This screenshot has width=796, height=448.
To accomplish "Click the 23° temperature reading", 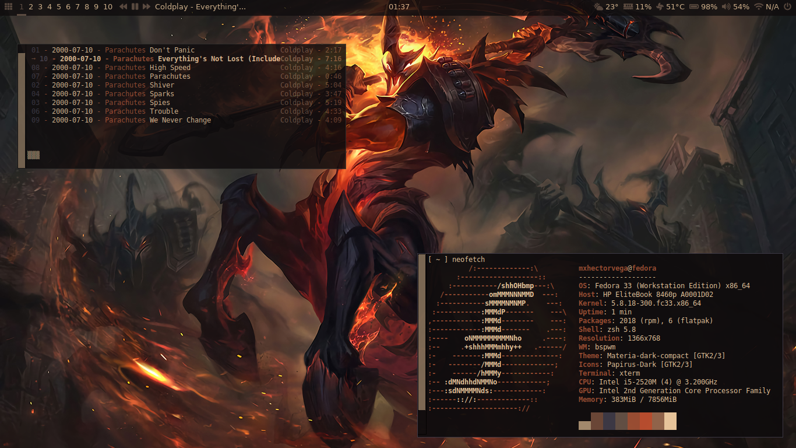I will [x=612, y=7].
